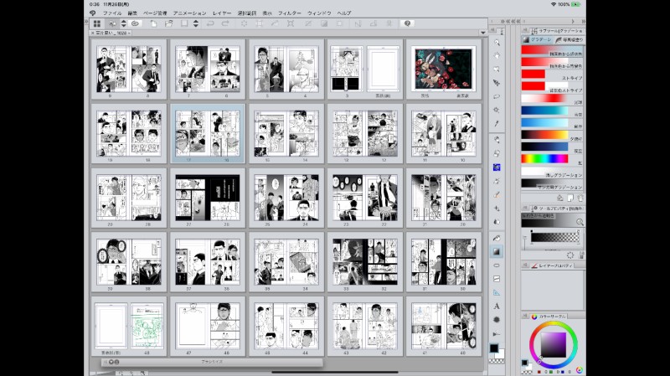Click the purple square in color circle
This screenshot has height=376, width=670.
click(x=554, y=344)
